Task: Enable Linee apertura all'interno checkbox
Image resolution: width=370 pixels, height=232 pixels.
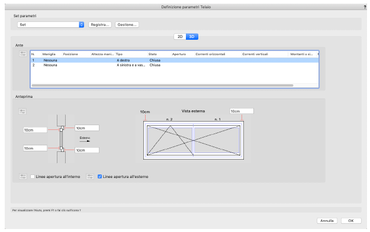Action: [33, 176]
